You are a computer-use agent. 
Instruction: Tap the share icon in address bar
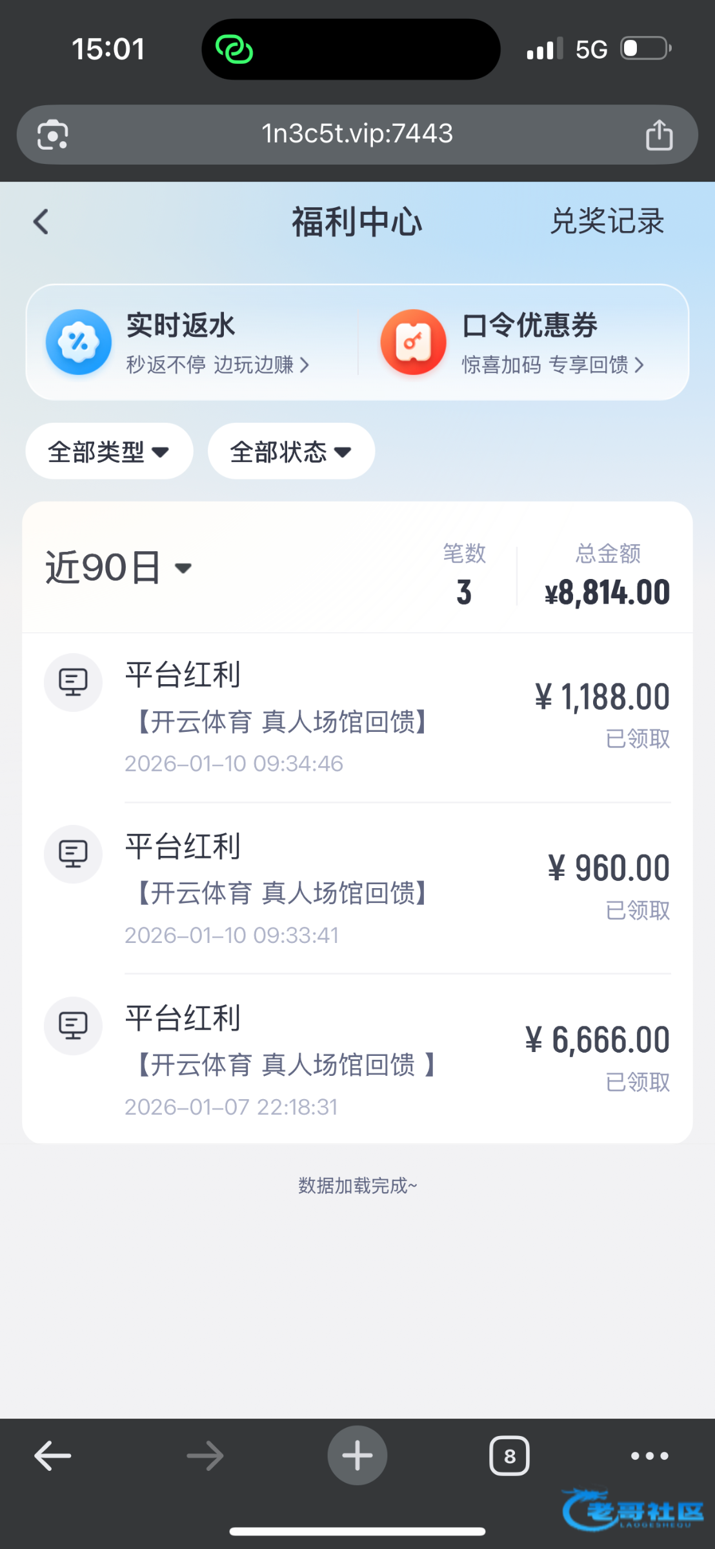[659, 135]
